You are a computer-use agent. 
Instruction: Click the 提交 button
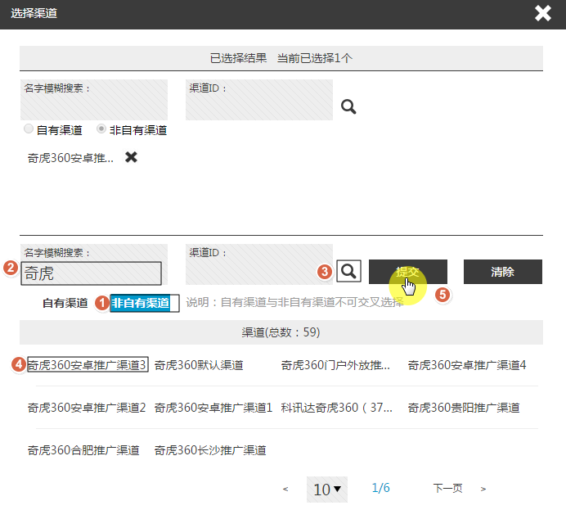click(408, 272)
